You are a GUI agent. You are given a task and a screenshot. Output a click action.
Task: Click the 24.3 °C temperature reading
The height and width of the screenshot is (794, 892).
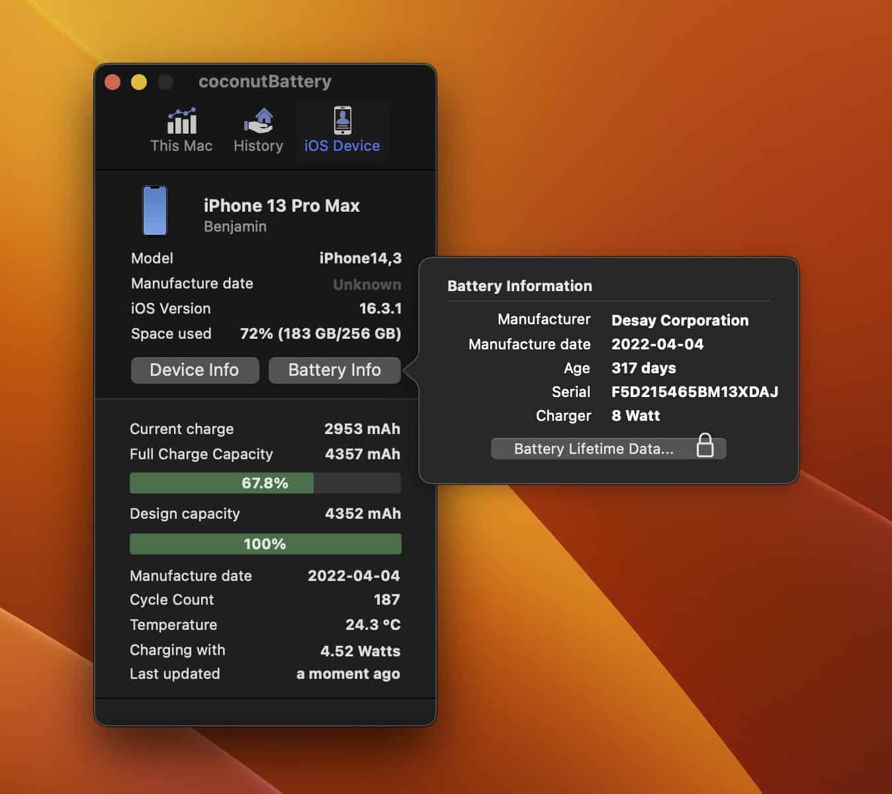(x=373, y=625)
